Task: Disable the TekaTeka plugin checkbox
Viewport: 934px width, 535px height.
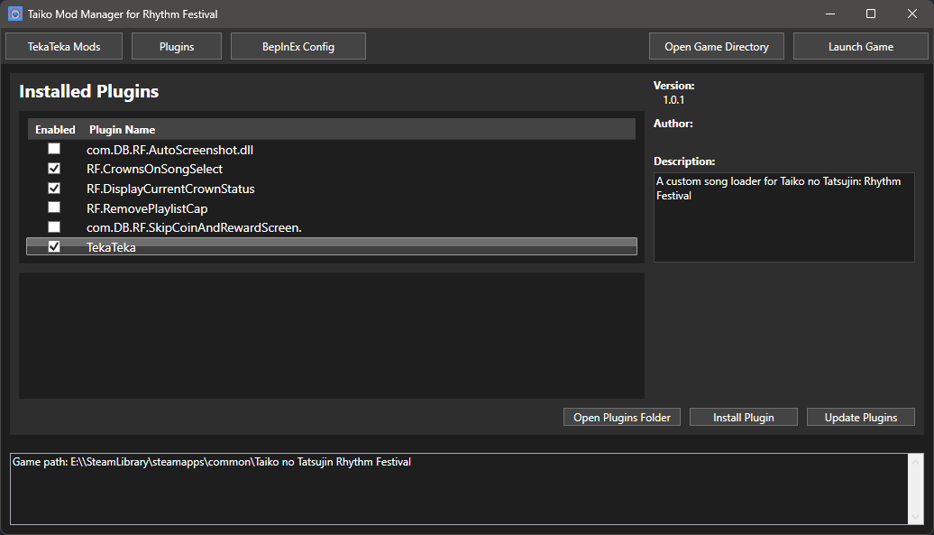Action: [x=53, y=245]
